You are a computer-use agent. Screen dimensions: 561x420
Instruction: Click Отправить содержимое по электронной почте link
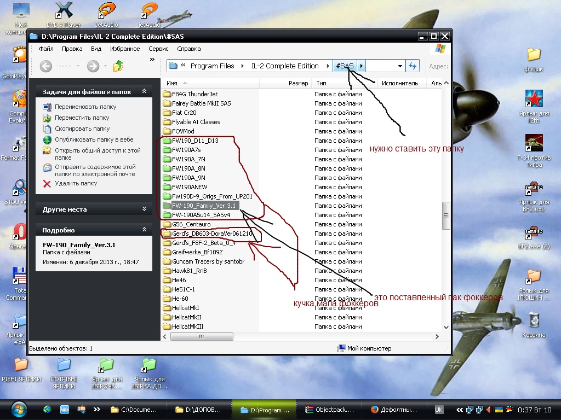95,171
